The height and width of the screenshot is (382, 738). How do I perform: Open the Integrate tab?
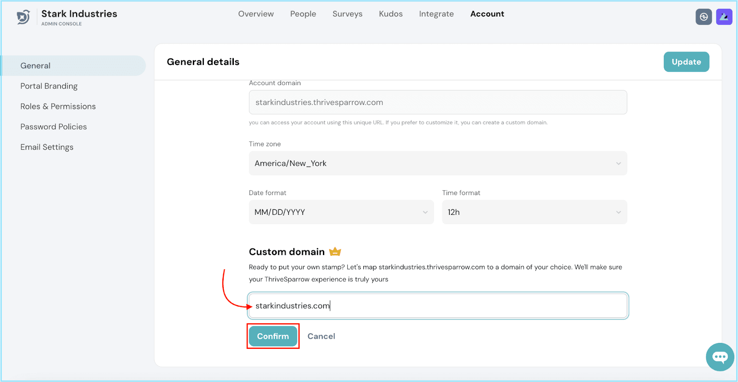coord(436,14)
